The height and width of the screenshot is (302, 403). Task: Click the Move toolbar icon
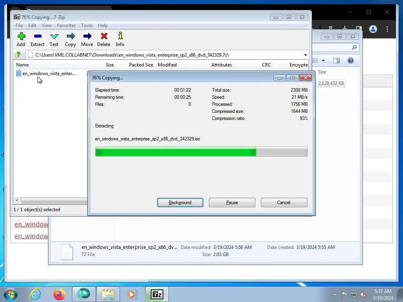pyautogui.click(x=87, y=39)
